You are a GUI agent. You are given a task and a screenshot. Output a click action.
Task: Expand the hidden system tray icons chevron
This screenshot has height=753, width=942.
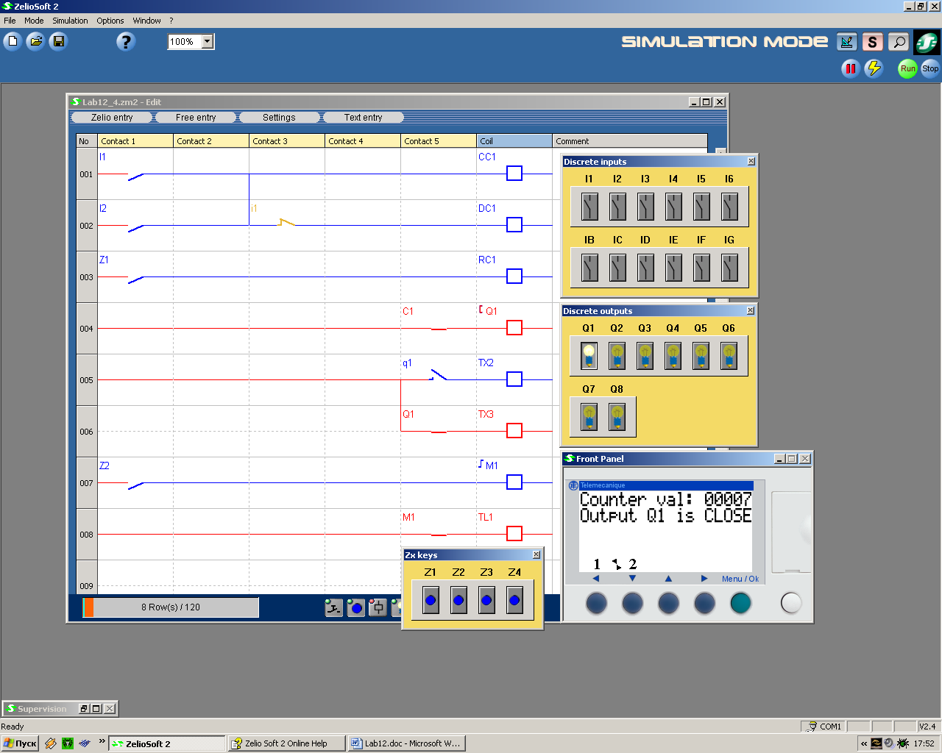[864, 743]
